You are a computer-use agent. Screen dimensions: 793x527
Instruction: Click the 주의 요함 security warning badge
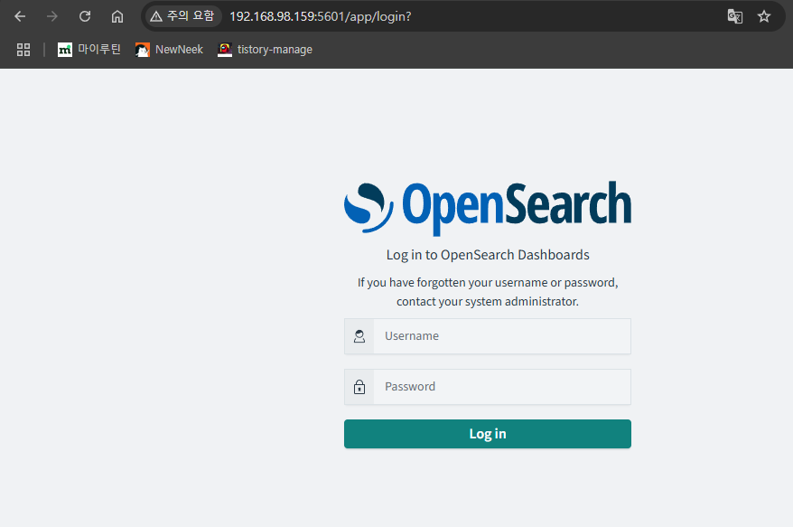pyautogui.click(x=183, y=16)
